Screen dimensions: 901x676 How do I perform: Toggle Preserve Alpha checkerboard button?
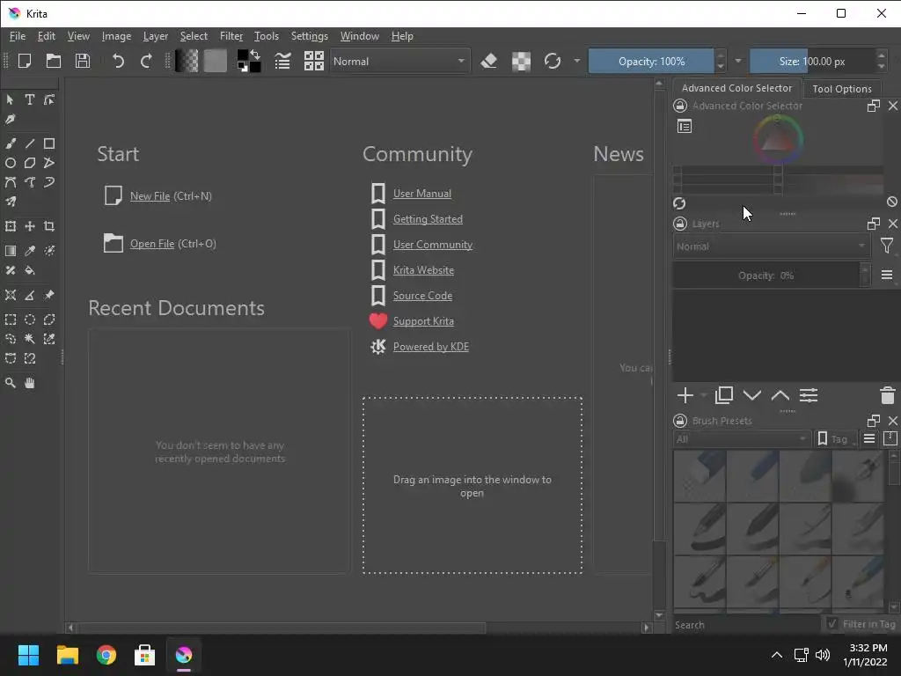(521, 61)
